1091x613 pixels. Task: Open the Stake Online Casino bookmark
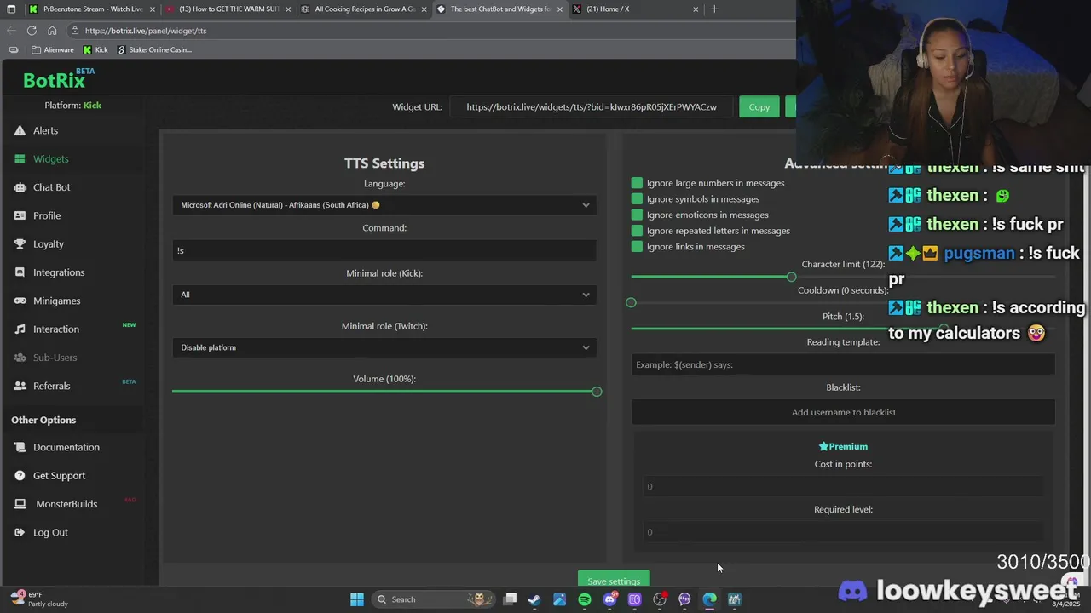pos(154,49)
